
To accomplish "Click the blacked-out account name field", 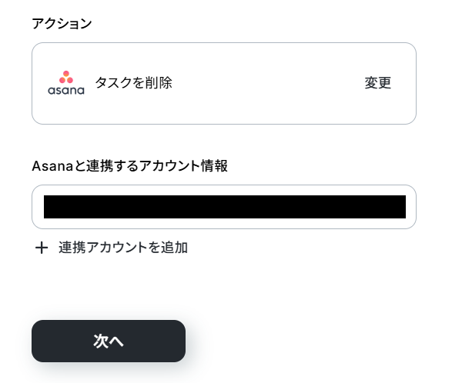I will [225, 207].
